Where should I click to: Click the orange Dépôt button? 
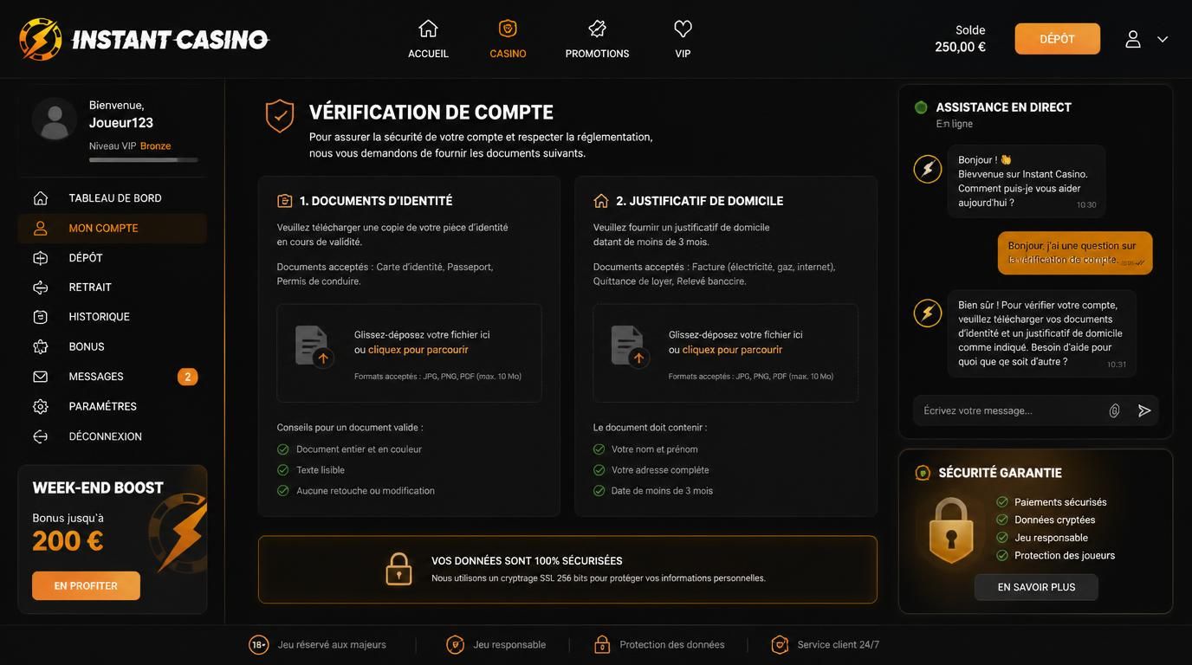click(x=1057, y=39)
